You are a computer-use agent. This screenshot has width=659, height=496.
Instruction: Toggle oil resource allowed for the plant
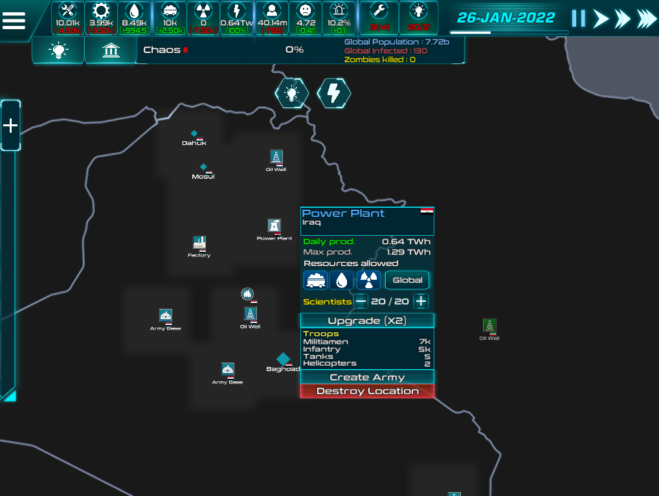(342, 280)
